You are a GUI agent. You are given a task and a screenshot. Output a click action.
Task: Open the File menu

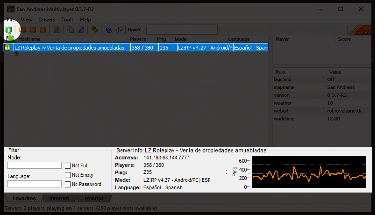[x=11, y=20]
